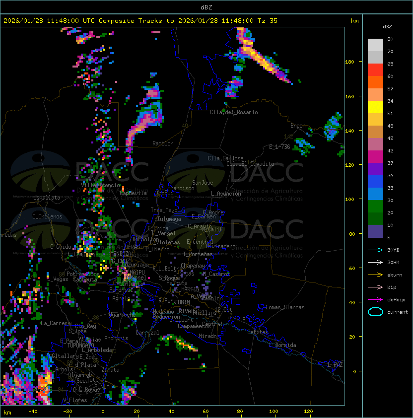Pick the bright green swatch below 30 dBZ

point(375,207)
